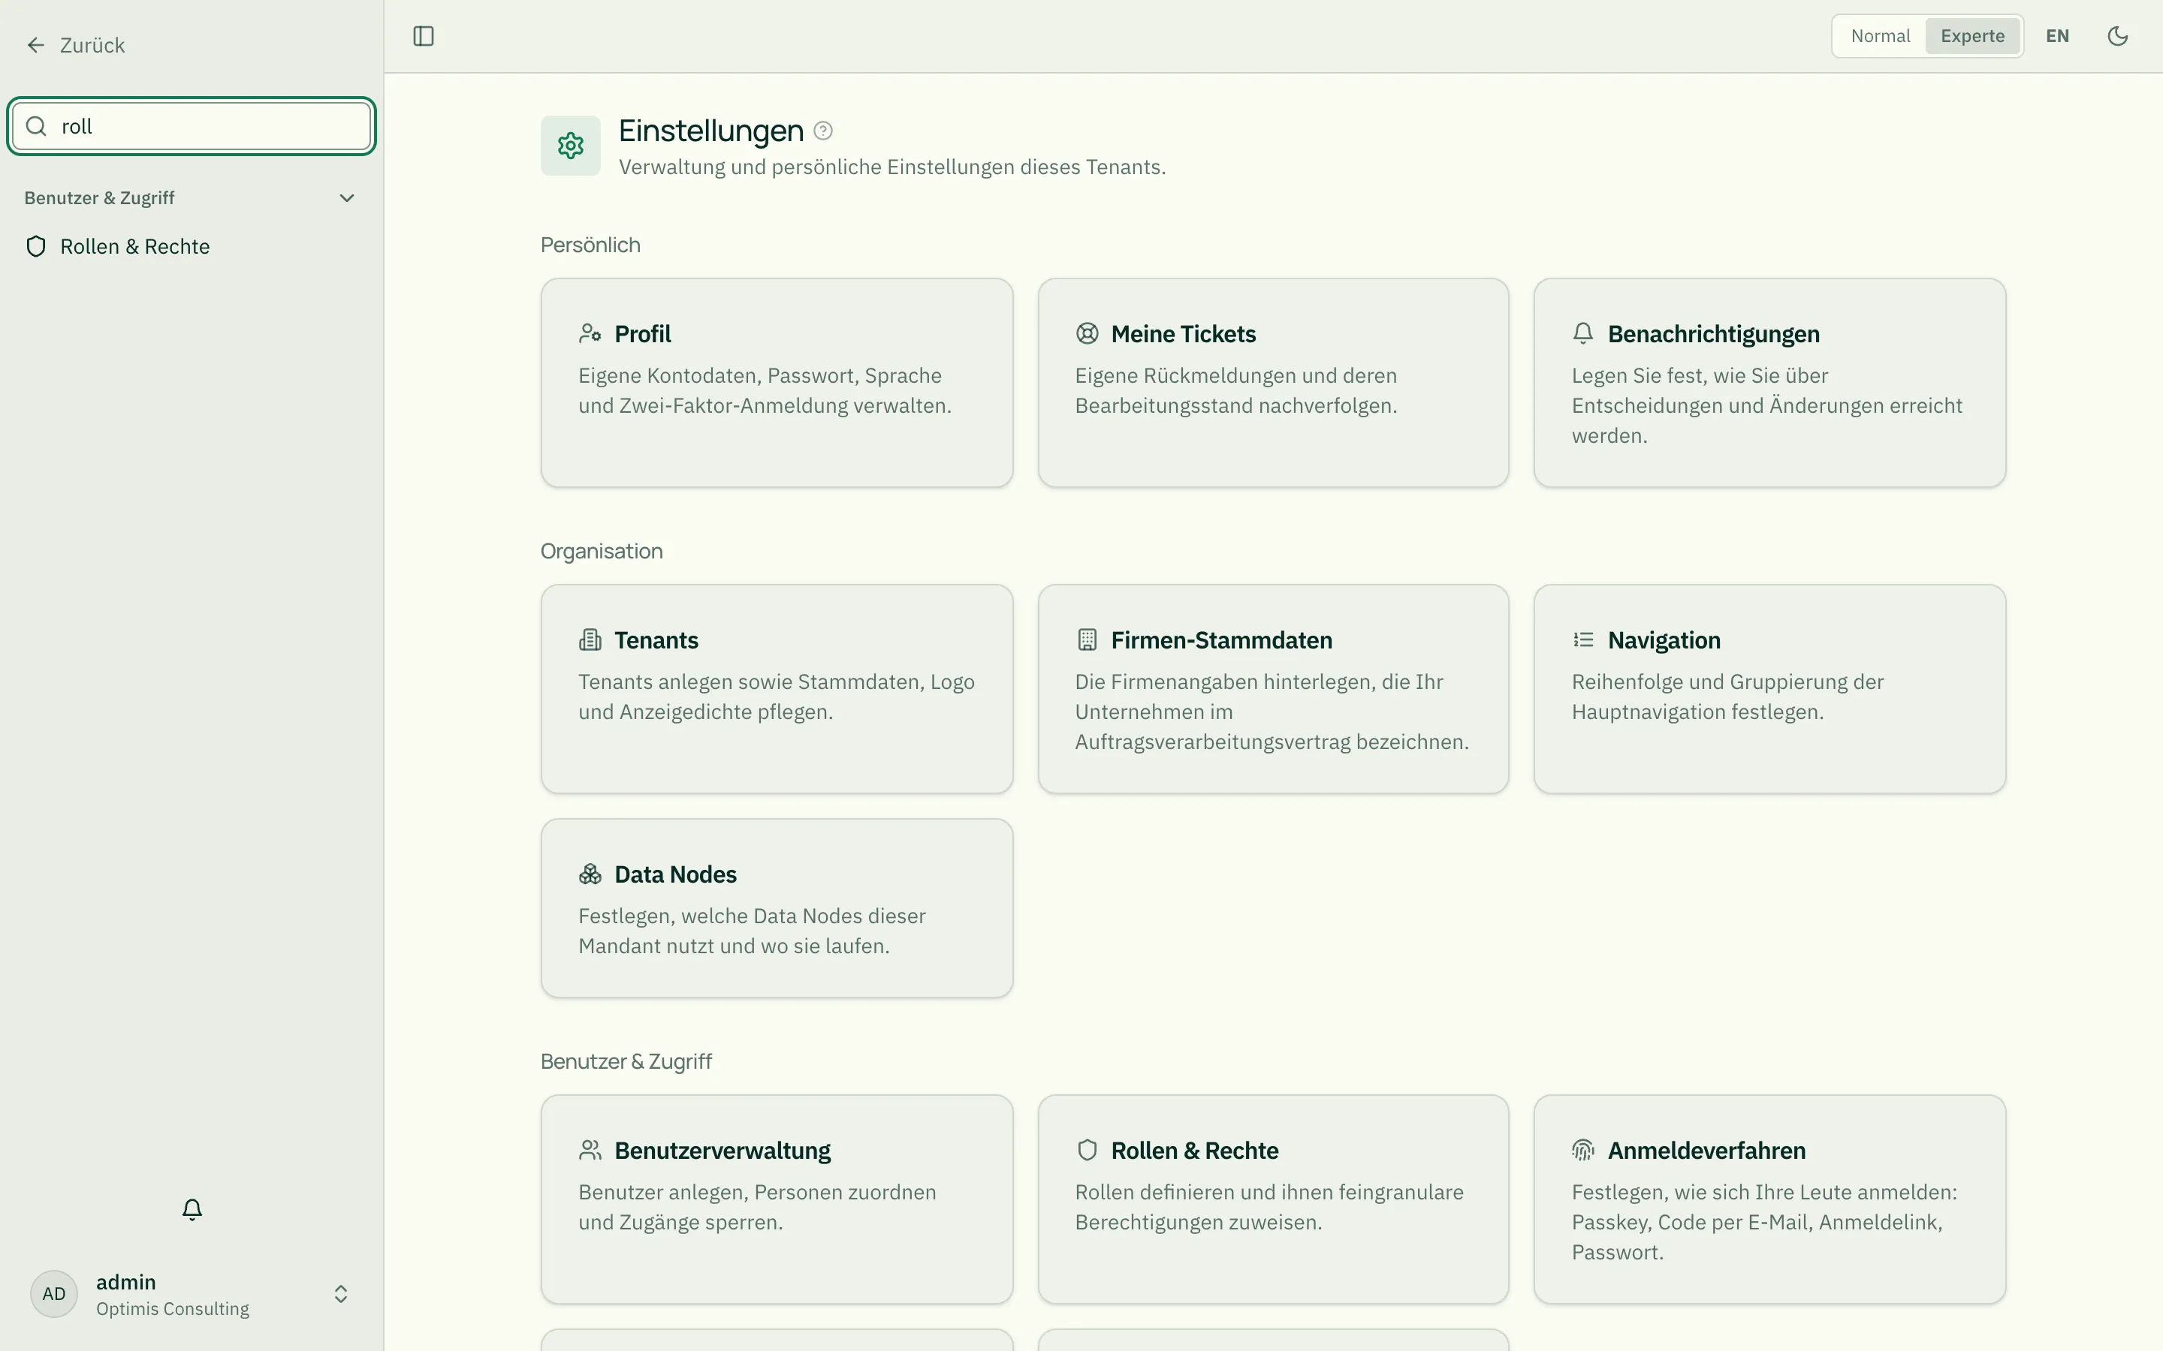Image resolution: width=2163 pixels, height=1351 pixels.
Task: Click the Meine Tickets lifebuoy icon
Action: click(x=1087, y=333)
